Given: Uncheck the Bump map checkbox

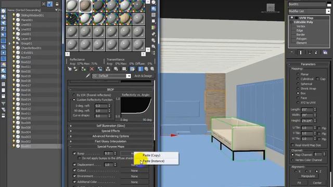Looking at the screenshot, I should (74, 153).
